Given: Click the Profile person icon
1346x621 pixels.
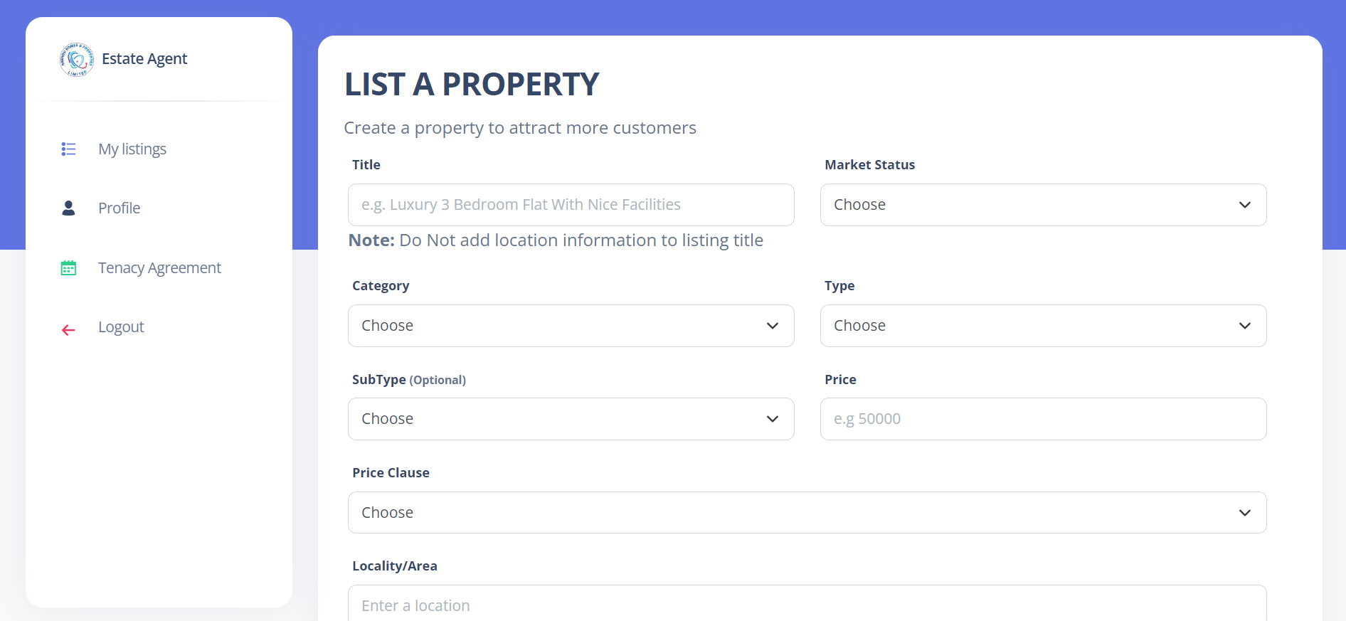Looking at the screenshot, I should 68,208.
